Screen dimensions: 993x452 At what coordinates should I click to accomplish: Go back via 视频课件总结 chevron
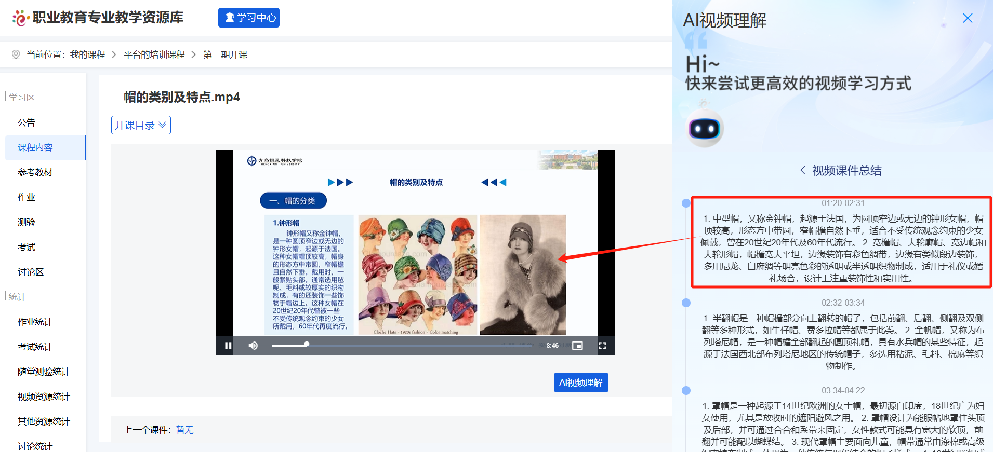[x=803, y=170]
